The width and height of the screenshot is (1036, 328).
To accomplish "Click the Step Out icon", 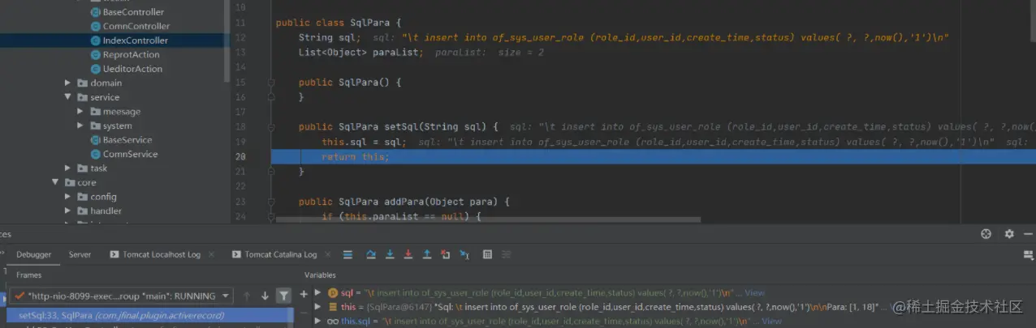I will [x=426, y=254].
